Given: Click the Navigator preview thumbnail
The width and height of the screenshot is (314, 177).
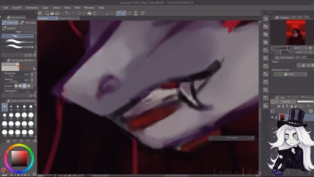Looking at the screenshot, I should [x=296, y=32].
